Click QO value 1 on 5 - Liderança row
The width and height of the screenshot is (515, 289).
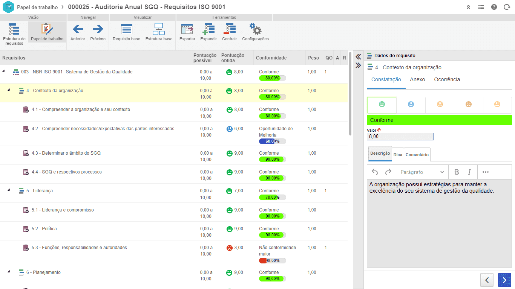click(326, 191)
